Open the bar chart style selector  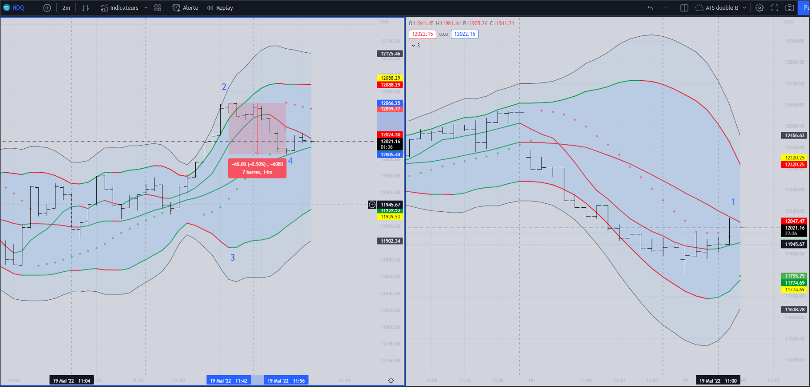[x=86, y=8]
